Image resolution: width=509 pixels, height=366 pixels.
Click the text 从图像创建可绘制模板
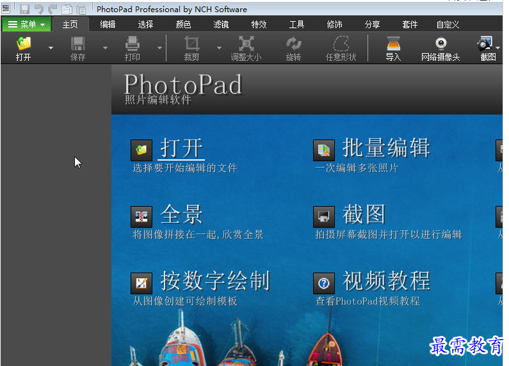(x=184, y=301)
